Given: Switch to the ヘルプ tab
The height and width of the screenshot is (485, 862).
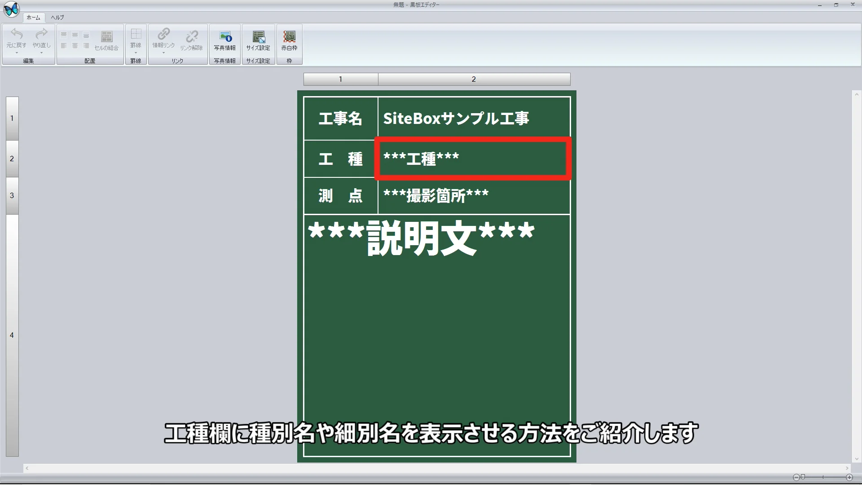Looking at the screenshot, I should (x=56, y=18).
